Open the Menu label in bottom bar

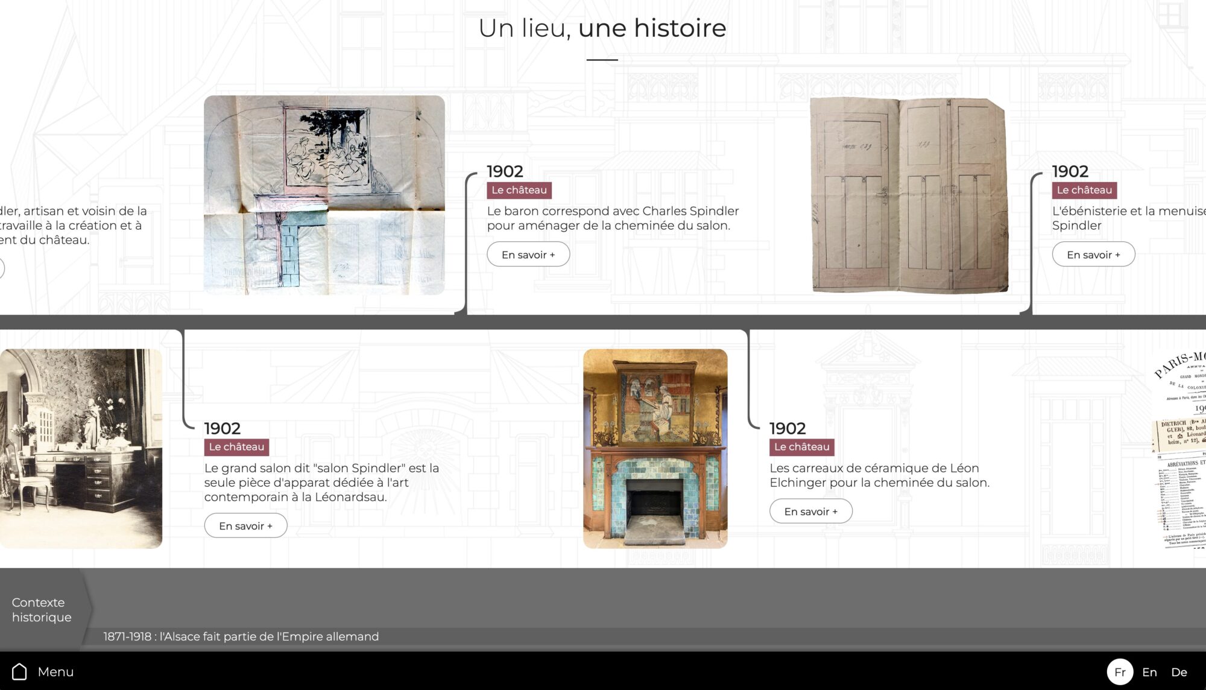pyautogui.click(x=55, y=672)
